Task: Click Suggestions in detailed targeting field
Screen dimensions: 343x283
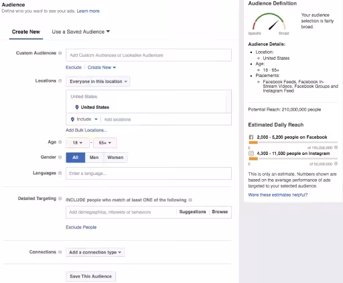Action: pos(192,212)
